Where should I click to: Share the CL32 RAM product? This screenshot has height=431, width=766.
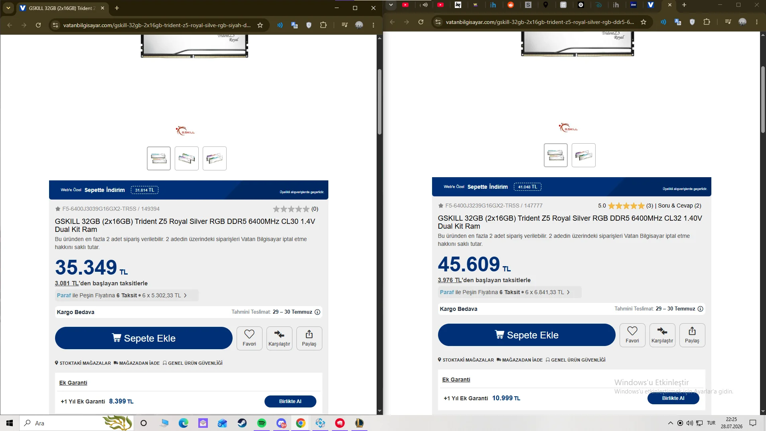click(692, 335)
